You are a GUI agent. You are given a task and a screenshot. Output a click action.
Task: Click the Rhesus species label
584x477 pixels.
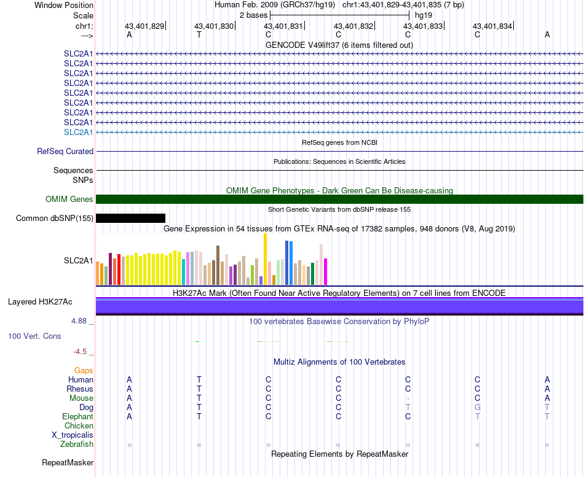pyautogui.click(x=80, y=389)
